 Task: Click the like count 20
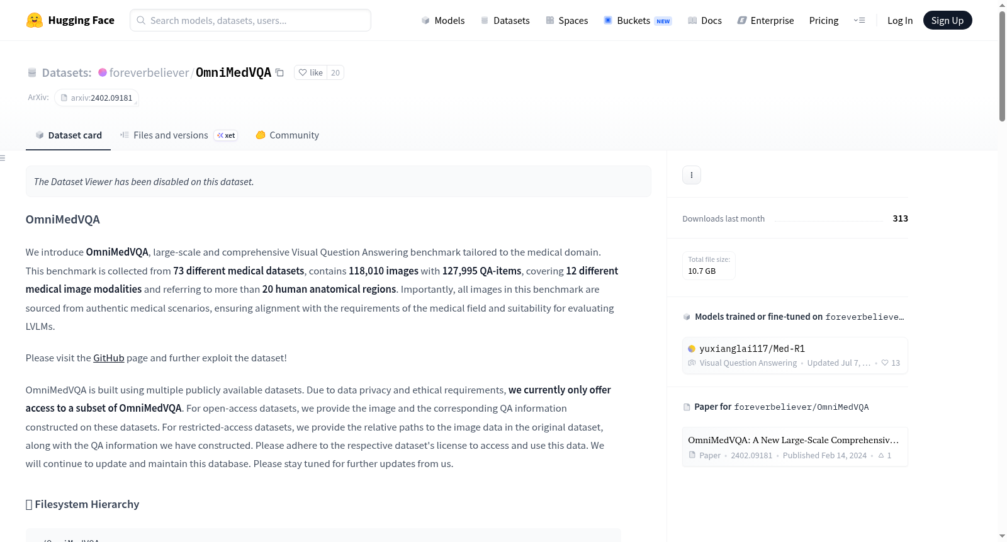pos(335,72)
